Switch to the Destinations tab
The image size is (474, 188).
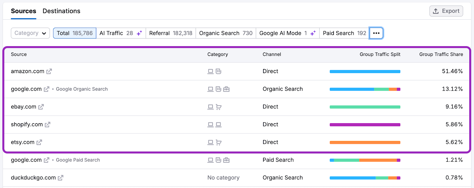pos(61,11)
